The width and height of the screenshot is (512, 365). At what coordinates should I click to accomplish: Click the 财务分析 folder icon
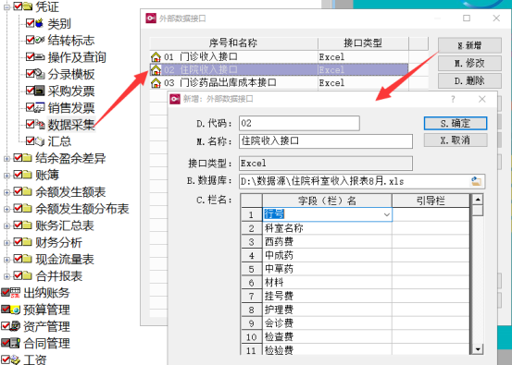[x=28, y=242]
